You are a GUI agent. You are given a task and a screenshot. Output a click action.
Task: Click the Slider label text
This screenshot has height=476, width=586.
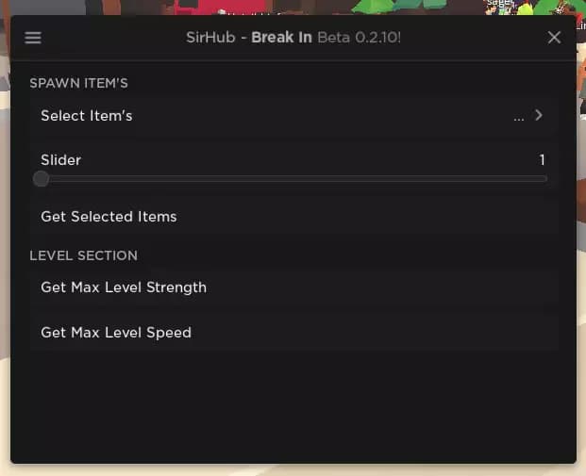pyautogui.click(x=61, y=160)
